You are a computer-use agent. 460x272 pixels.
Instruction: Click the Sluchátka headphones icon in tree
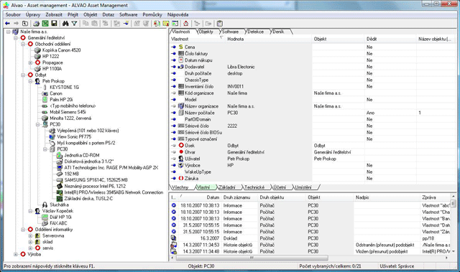click(x=45, y=205)
